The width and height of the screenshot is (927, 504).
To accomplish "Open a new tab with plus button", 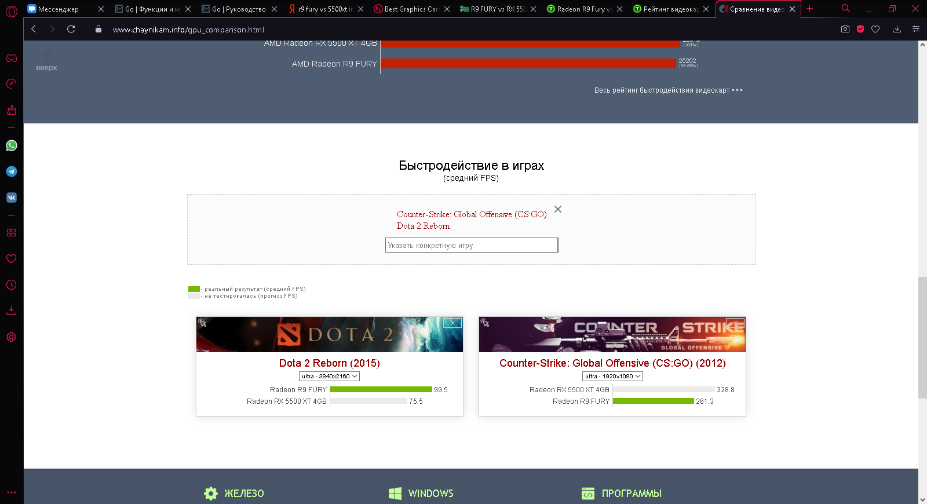I will (x=810, y=9).
